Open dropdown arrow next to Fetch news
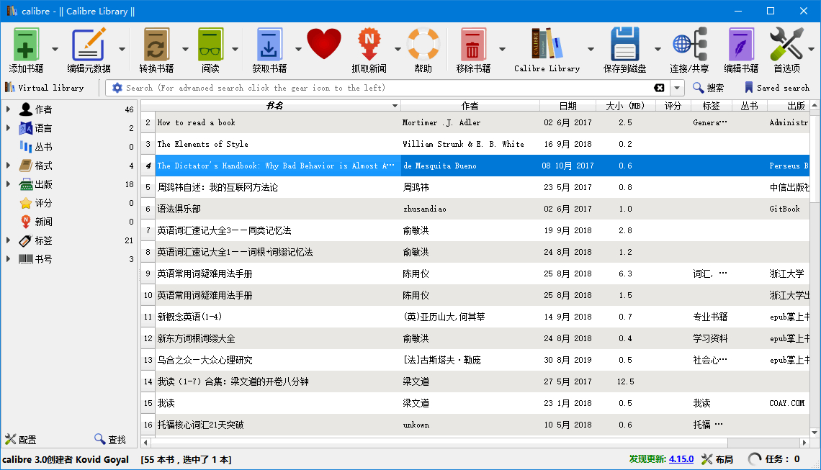The width and height of the screenshot is (821, 470). tap(398, 49)
